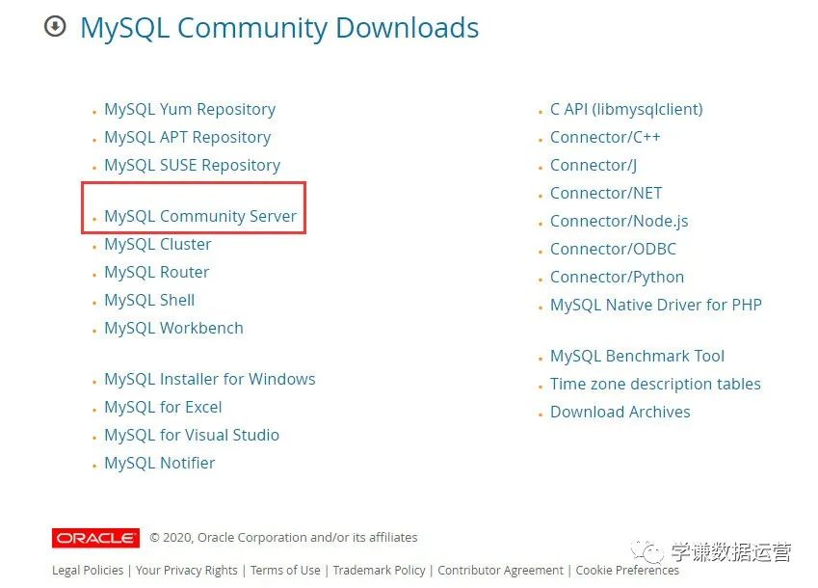Open Legal Policies footer link
The image size is (818, 588).
point(88,571)
